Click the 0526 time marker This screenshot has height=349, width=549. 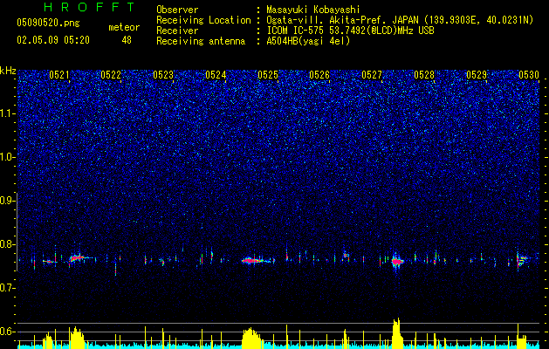coord(319,75)
